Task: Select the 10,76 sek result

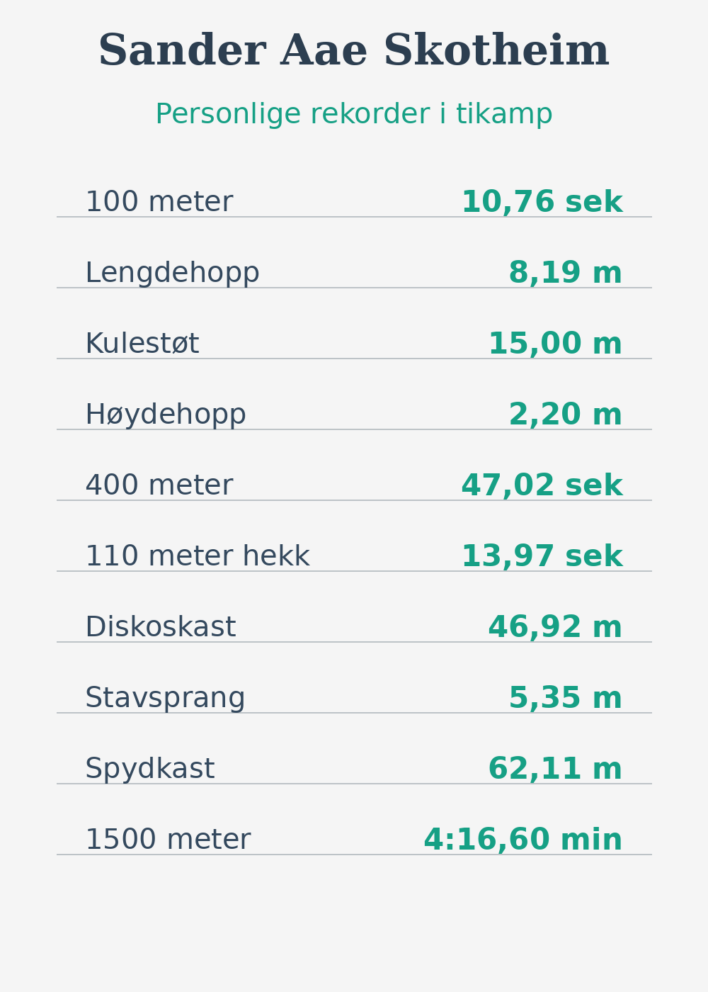Action: tap(542, 203)
